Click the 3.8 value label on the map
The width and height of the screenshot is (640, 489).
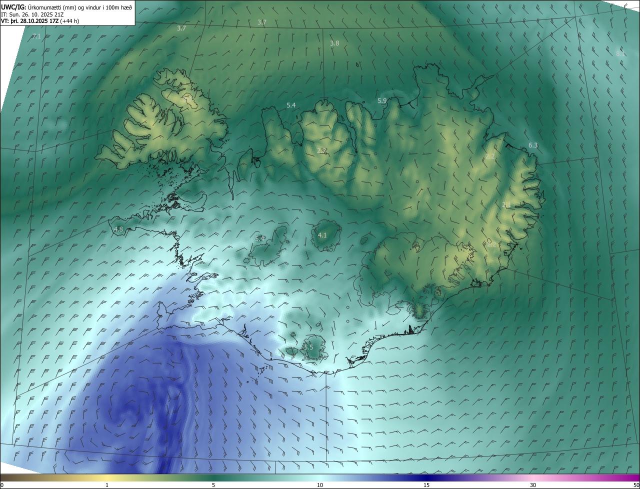point(334,43)
